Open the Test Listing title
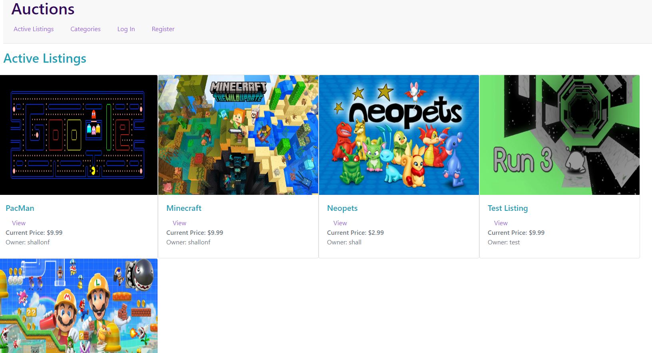The height and width of the screenshot is (353, 652). [x=508, y=208]
